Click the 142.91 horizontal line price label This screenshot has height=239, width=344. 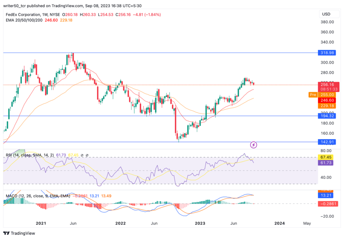[x=327, y=142]
